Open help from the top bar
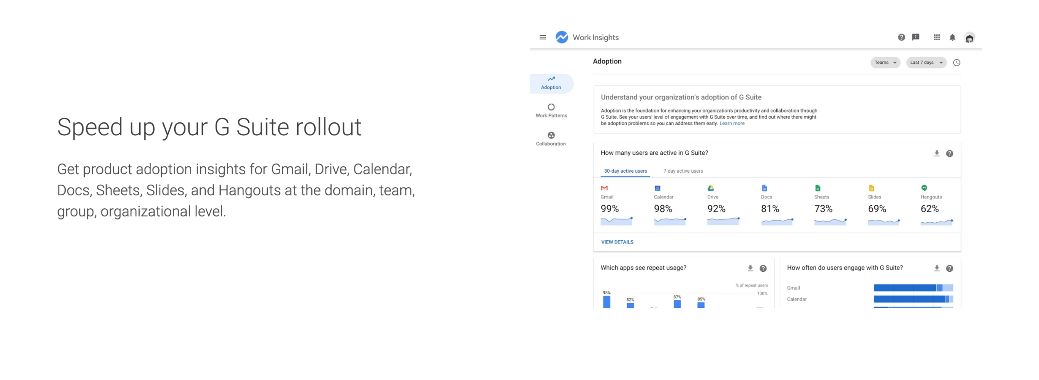 901,37
